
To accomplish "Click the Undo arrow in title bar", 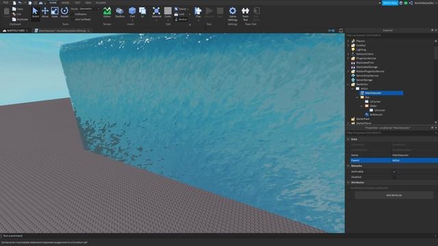I will [x=20, y=3].
